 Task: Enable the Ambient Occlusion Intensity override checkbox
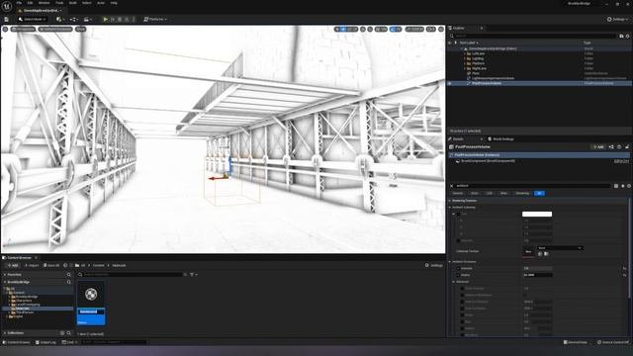point(458,268)
